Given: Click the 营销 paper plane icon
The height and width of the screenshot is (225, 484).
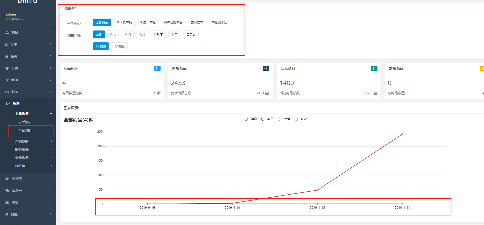Looking at the screenshot, I should (7, 80).
